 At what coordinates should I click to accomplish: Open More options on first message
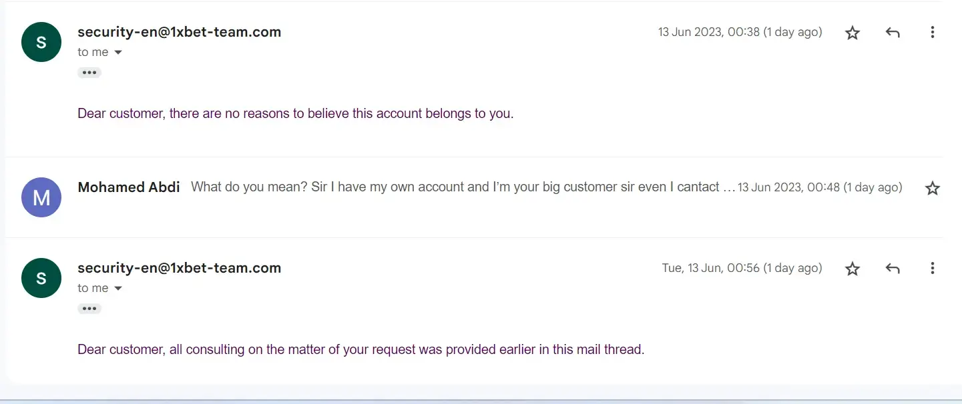click(933, 32)
